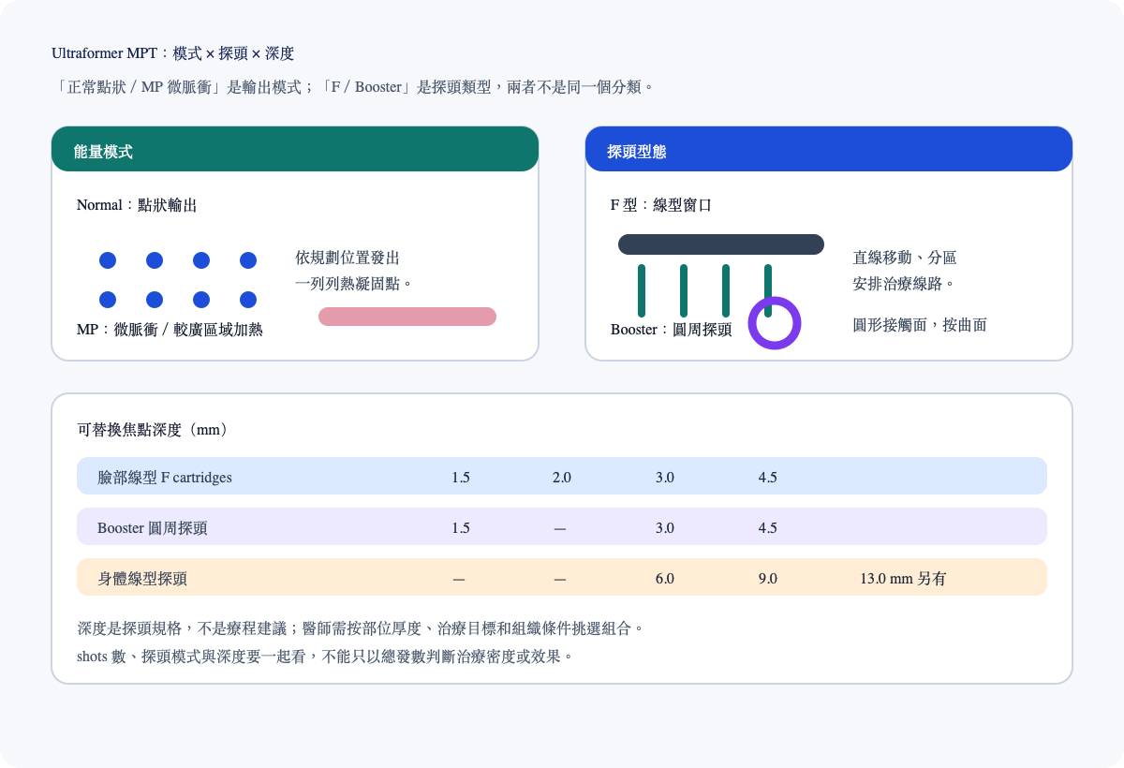This screenshot has width=1124, height=768.
Task: Click the 6.0 depth value
Action: click(665, 579)
